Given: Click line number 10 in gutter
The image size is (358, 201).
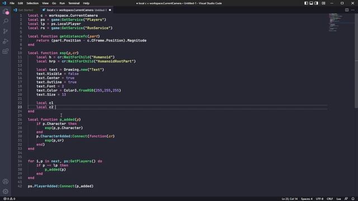Looking at the screenshot, I should 20,53.
